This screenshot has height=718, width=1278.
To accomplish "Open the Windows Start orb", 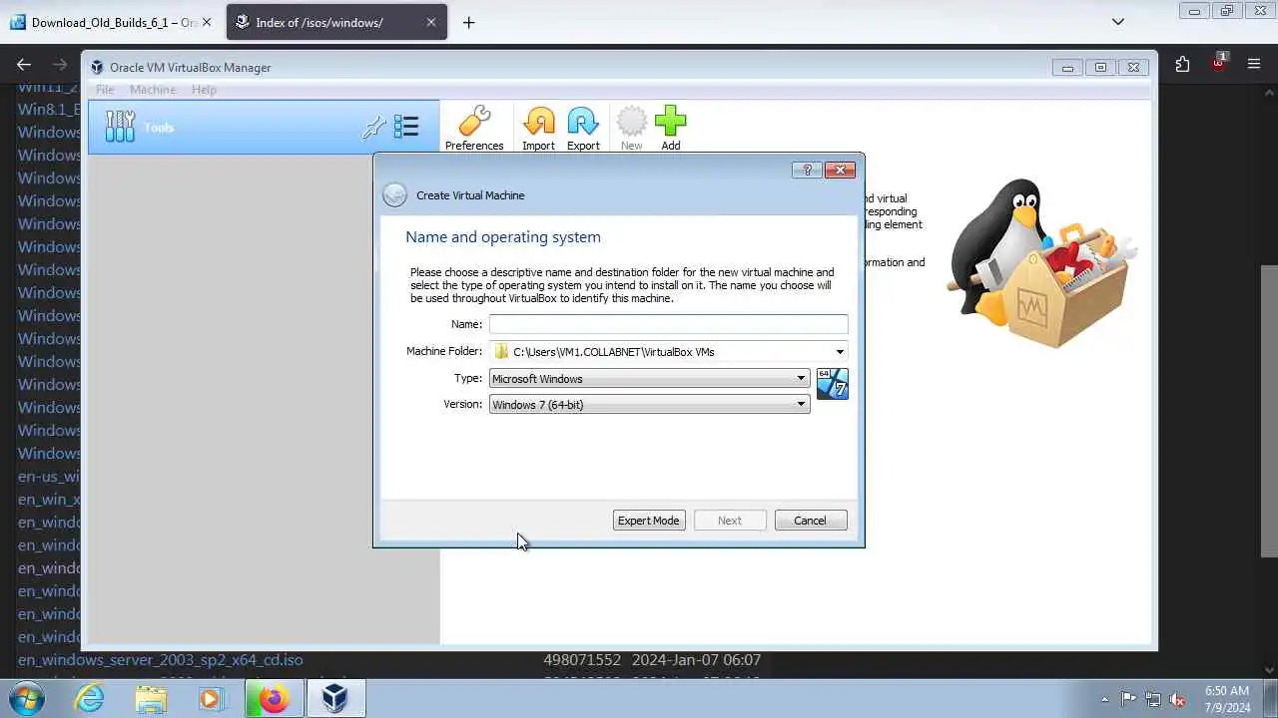I will (27, 698).
